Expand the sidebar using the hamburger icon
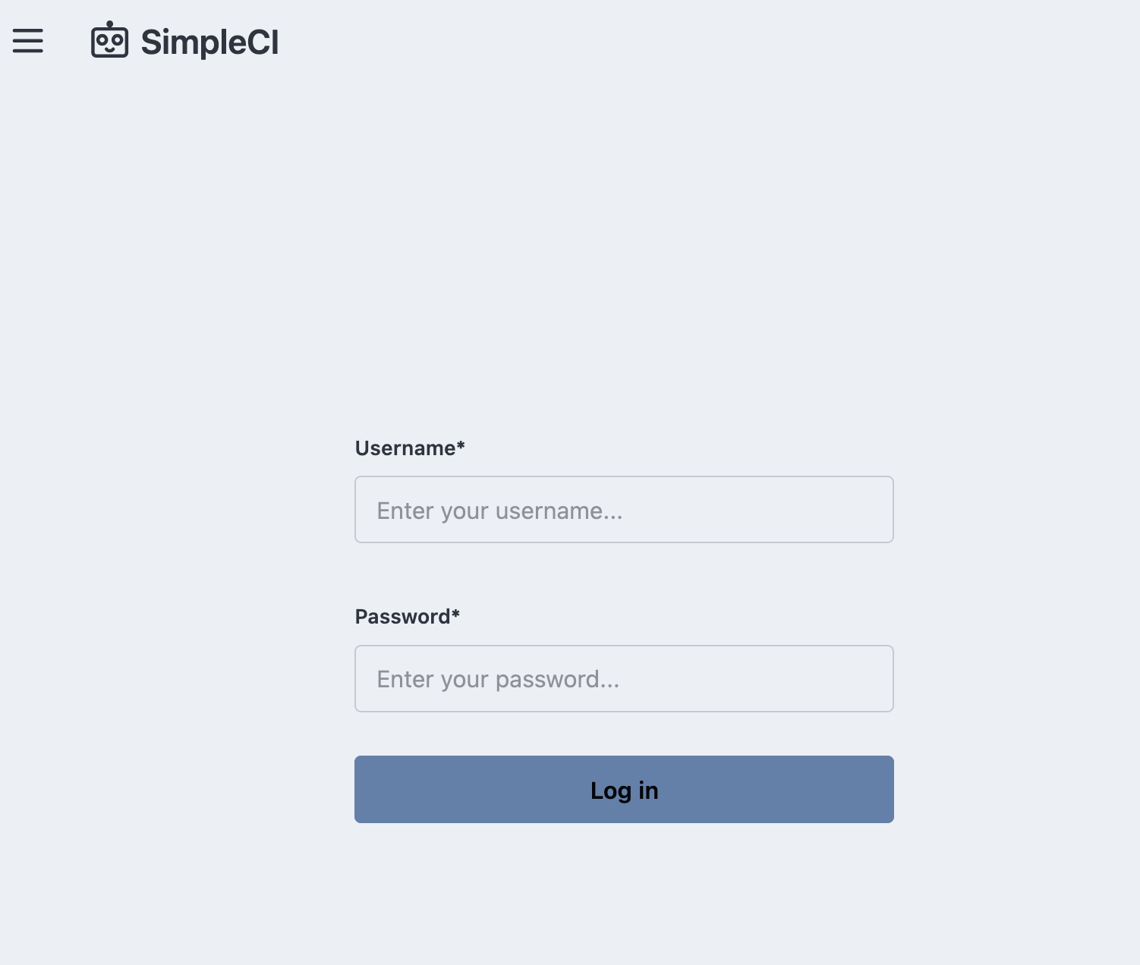The width and height of the screenshot is (1140, 965). [x=28, y=41]
